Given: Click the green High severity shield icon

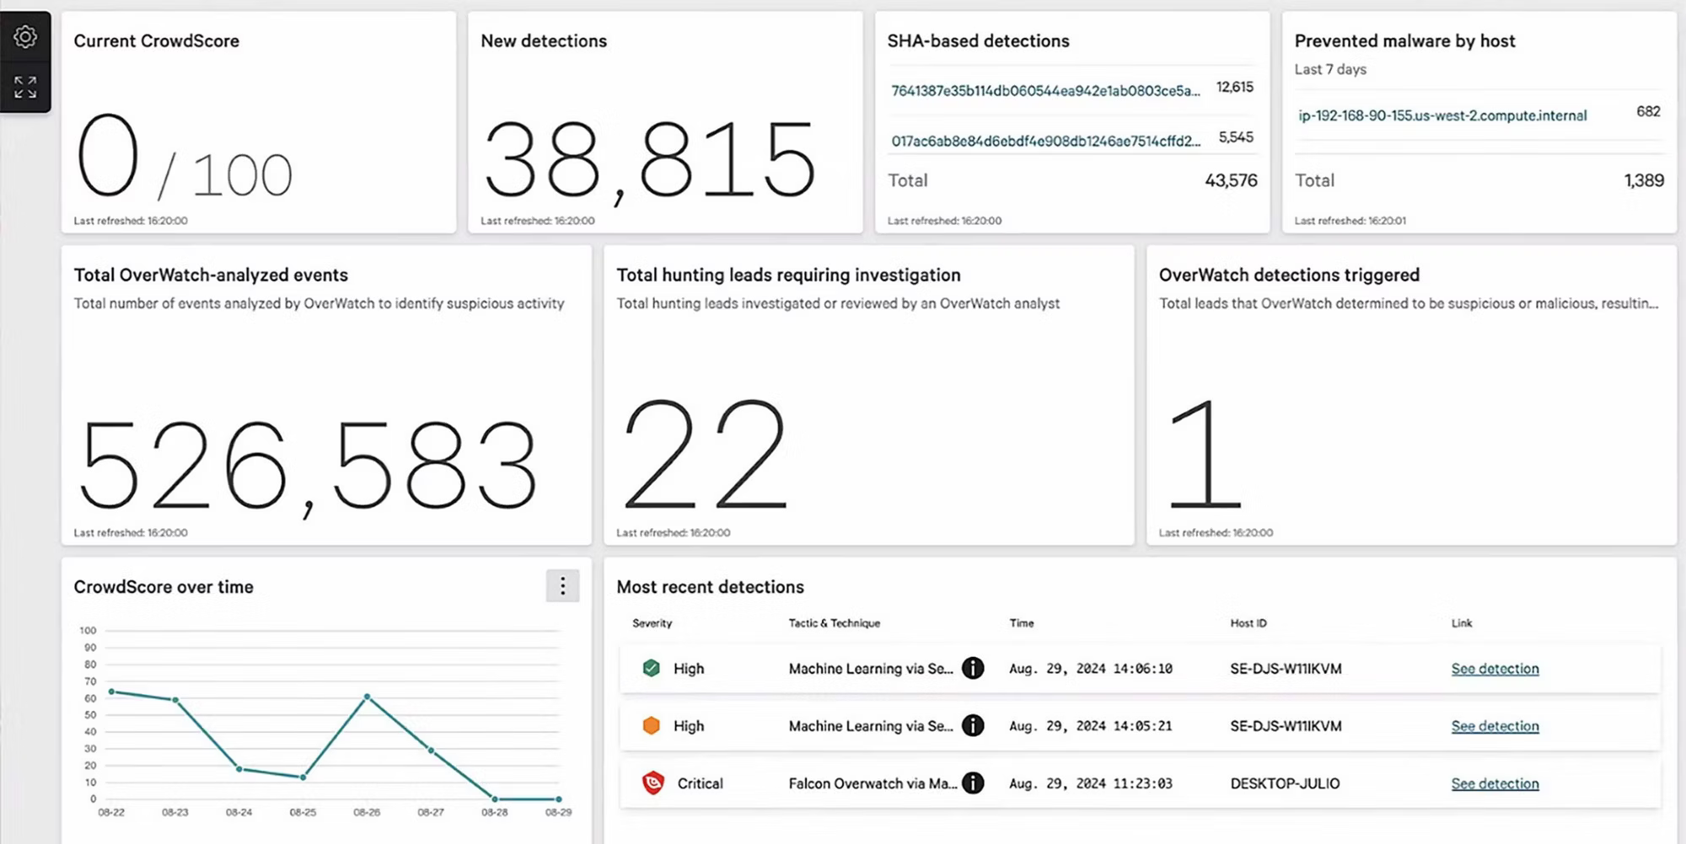Looking at the screenshot, I should pos(651,669).
